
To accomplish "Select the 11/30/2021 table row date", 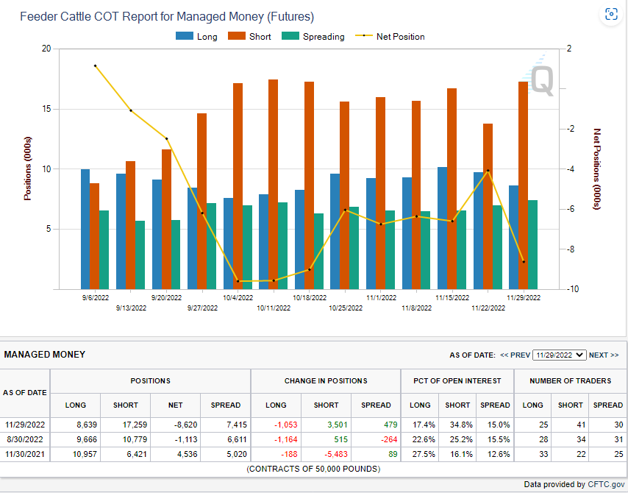I will [25, 454].
